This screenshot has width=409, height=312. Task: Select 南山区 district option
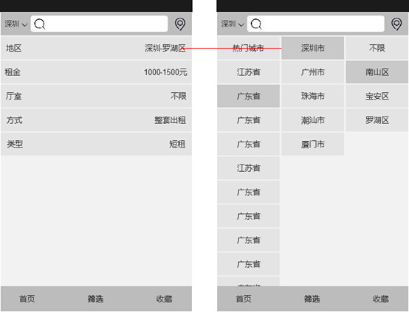[x=377, y=72]
